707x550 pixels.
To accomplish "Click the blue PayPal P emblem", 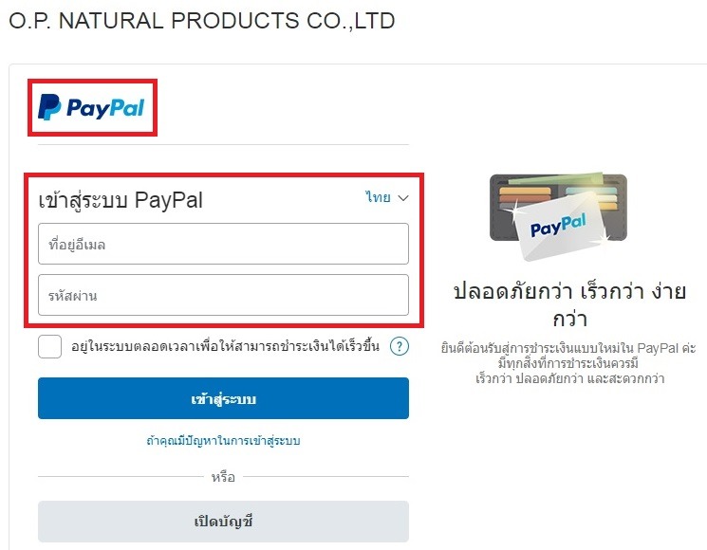I will tap(49, 107).
